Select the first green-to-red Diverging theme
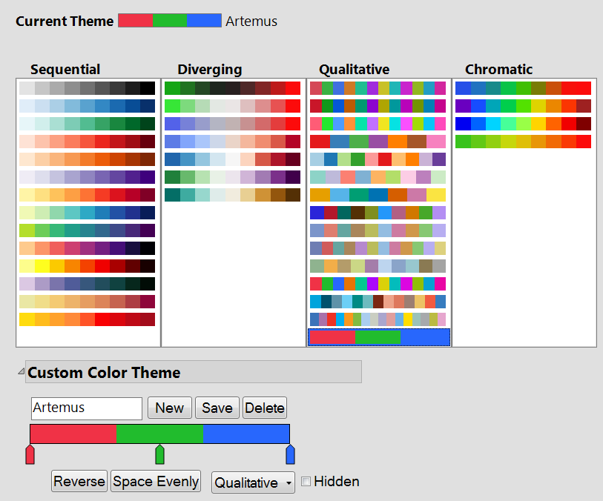The width and height of the screenshot is (603, 501). (232, 87)
